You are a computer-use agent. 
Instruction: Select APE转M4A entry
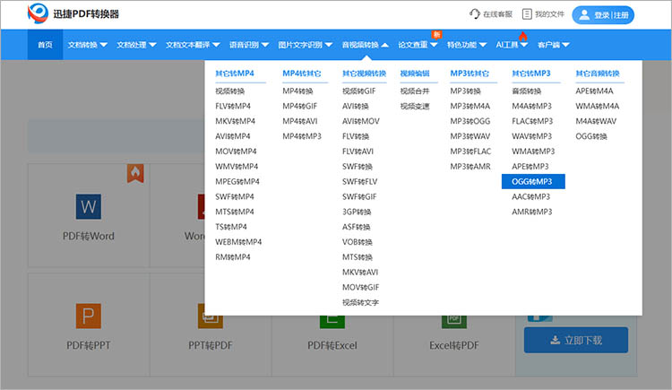pyautogui.click(x=594, y=91)
